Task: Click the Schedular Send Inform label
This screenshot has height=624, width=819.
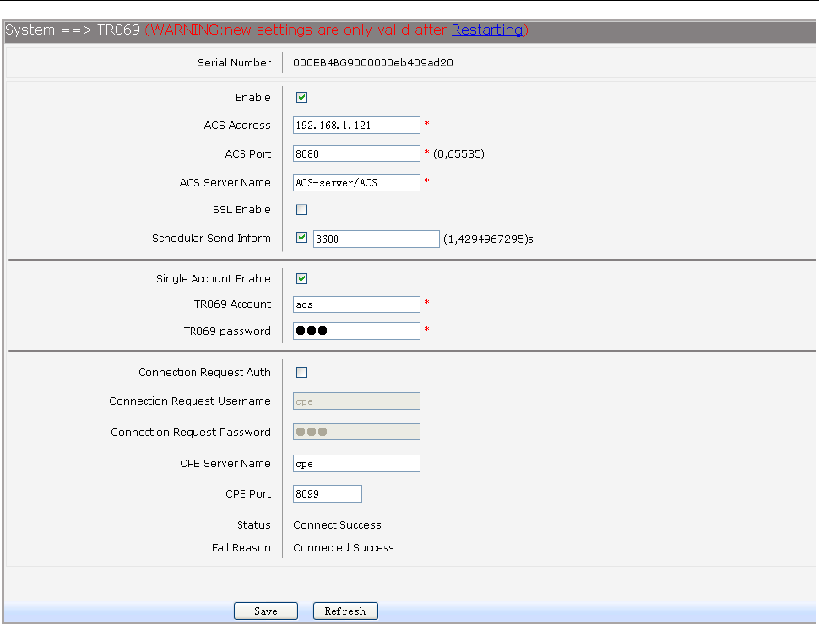Action: pos(211,239)
